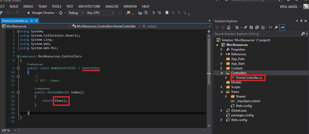Select the HomeController.cs editor tab
This screenshot has height=134, width=309.
15,21
